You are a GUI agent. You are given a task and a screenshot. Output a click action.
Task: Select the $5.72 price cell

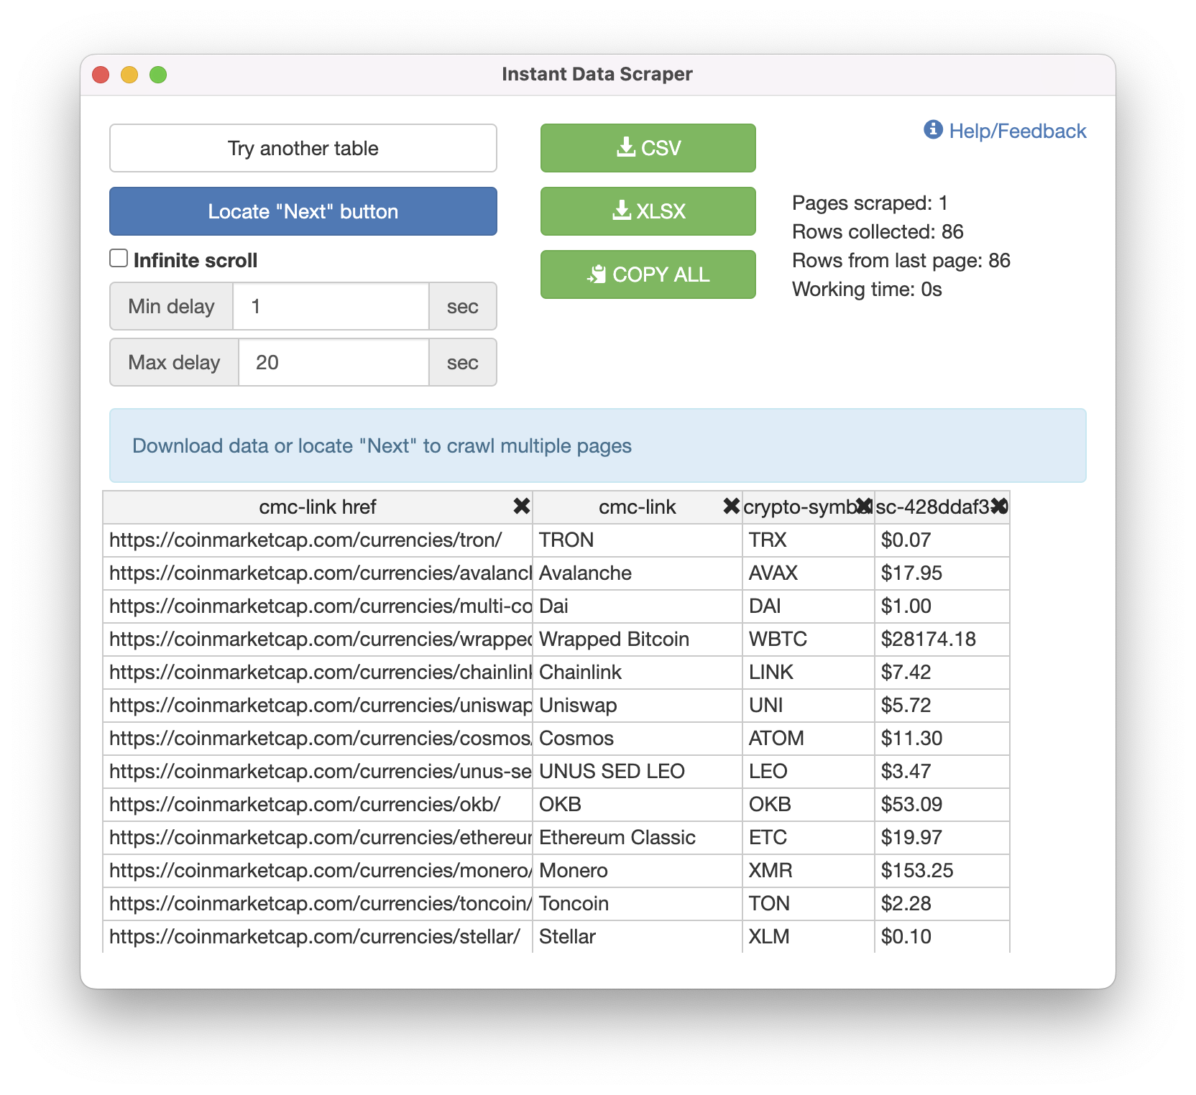[942, 706]
